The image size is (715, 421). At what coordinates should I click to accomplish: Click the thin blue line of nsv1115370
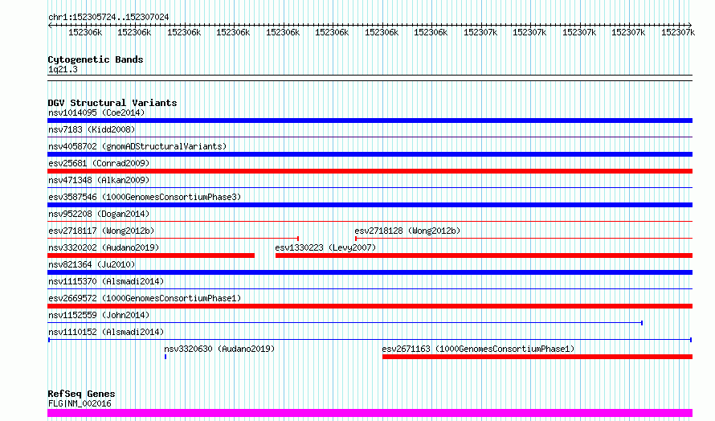point(370,288)
